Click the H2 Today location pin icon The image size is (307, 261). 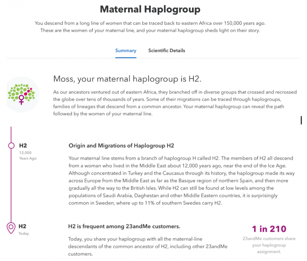point(11,228)
